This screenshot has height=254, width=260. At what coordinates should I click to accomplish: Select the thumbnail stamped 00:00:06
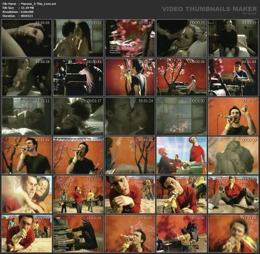pyautogui.click(x=27, y=38)
